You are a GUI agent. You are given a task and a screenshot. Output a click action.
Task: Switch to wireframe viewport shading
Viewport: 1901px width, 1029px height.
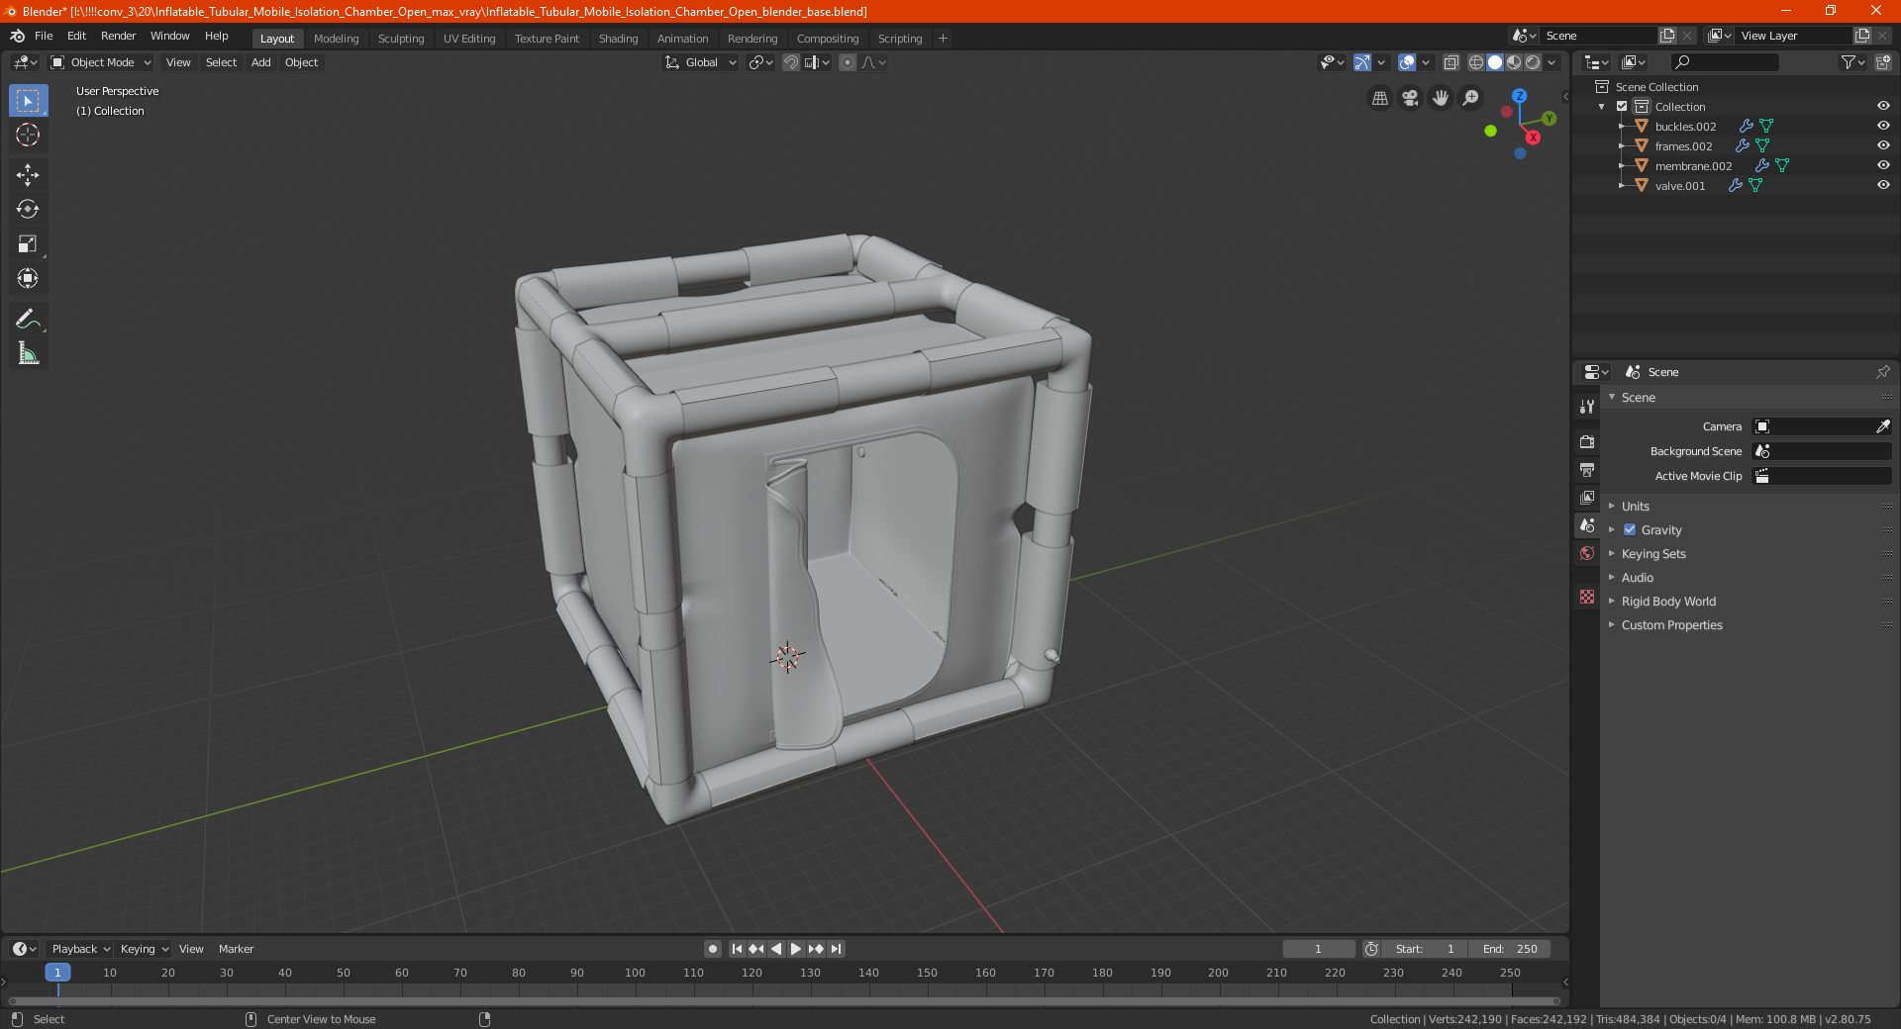(1476, 62)
